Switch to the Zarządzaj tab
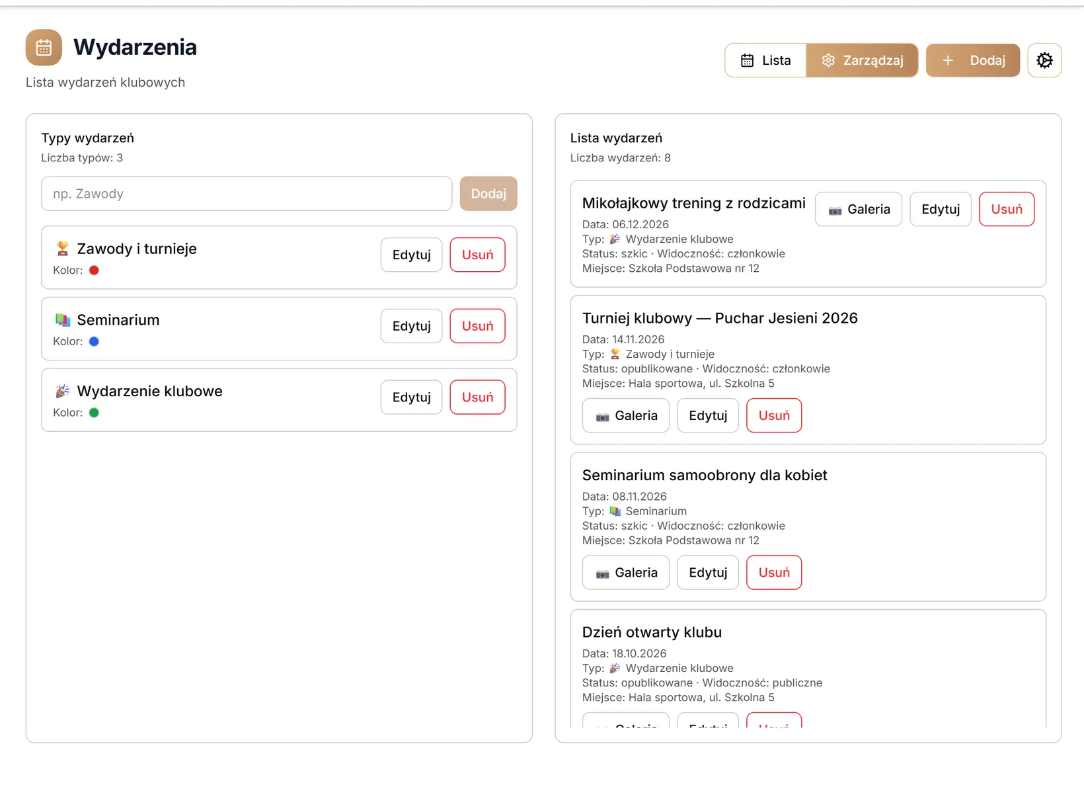 tap(862, 60)
